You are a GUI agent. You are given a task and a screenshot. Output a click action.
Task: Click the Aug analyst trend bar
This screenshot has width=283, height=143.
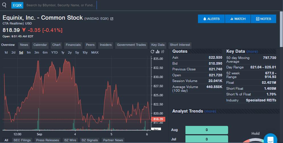[207, 130]
